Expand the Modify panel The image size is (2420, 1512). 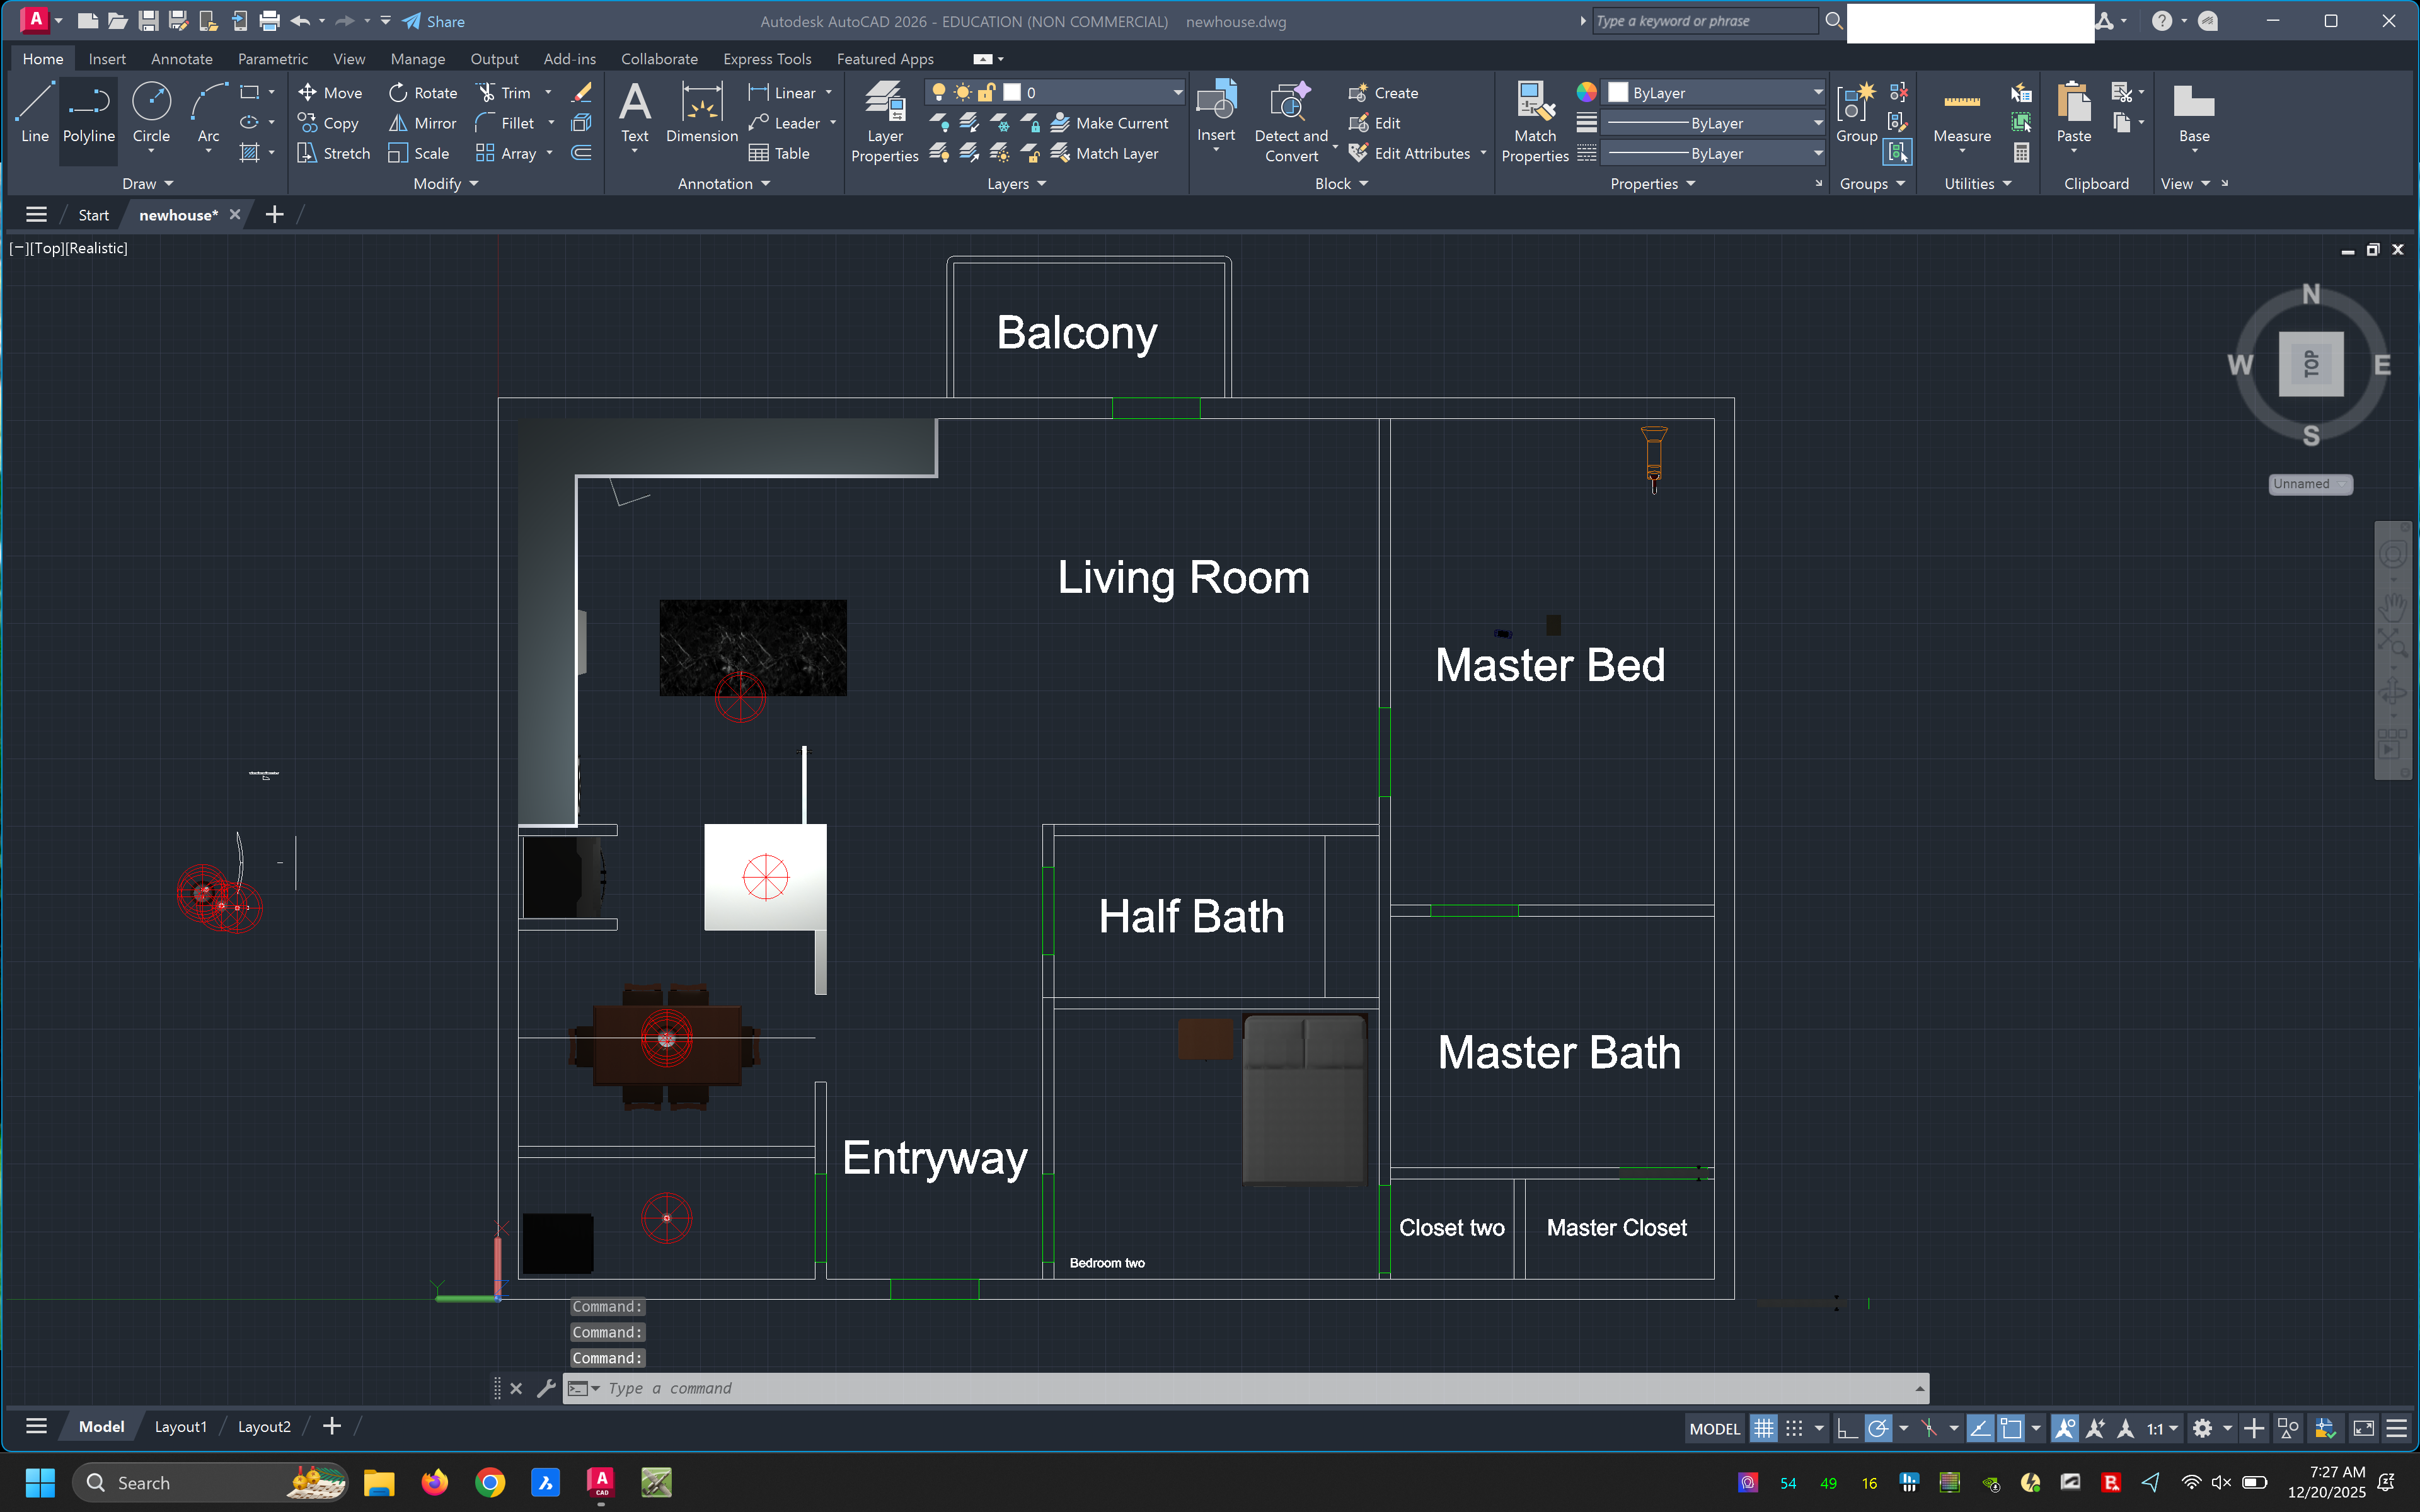coord(445,183)
